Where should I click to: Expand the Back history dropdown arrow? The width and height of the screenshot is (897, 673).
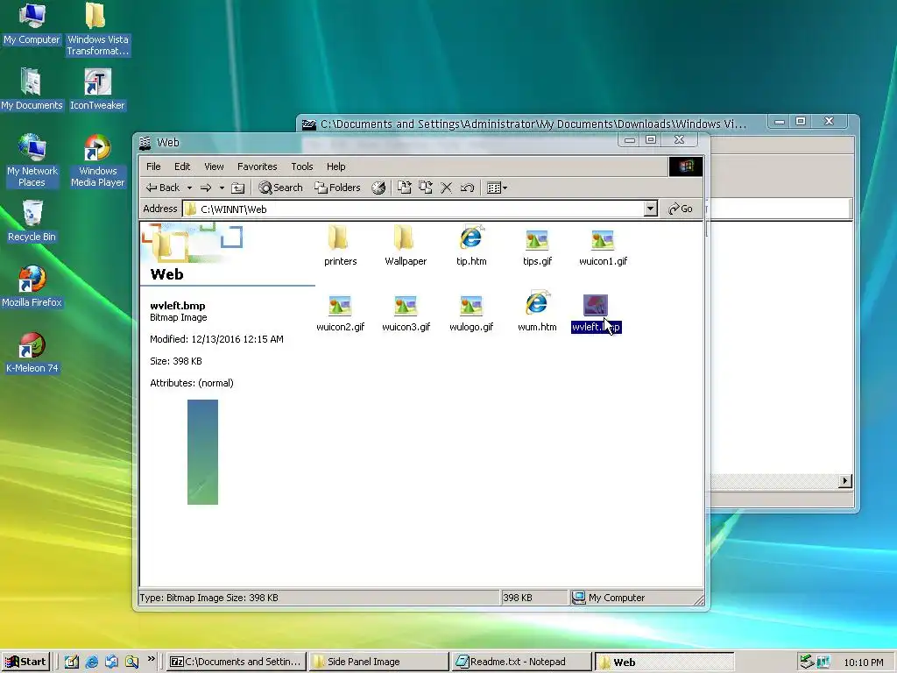[x=189, y=188]
